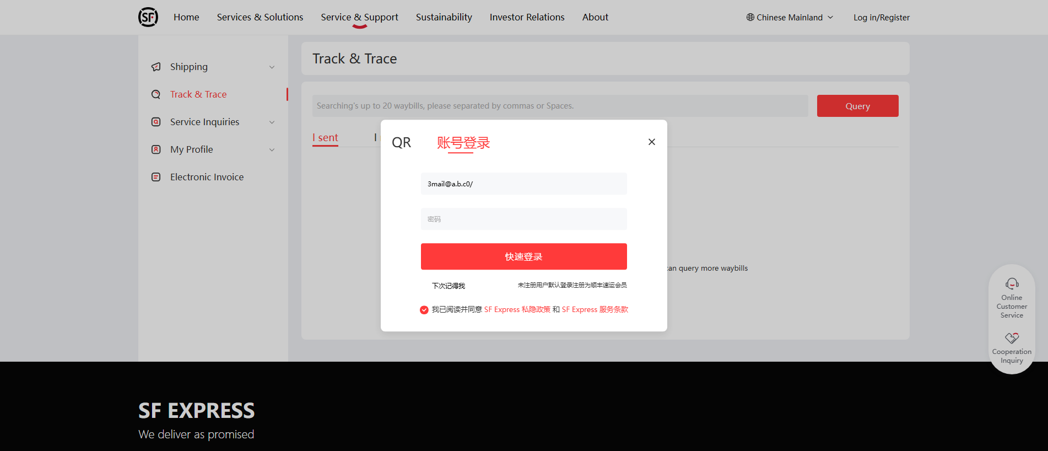This screenshot has width=1048, height=451.
Task: Click the SF Express logo icon
Action: [148, 17]
